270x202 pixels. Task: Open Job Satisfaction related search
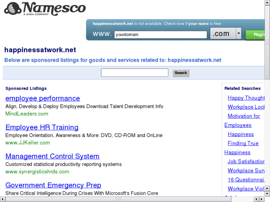[x=246, y=162]
